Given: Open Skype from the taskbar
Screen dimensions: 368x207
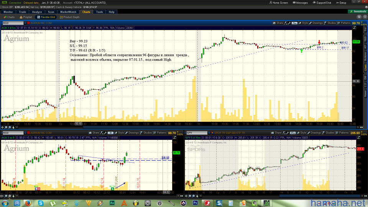Looking at the screenshot, I should (41, 203).
